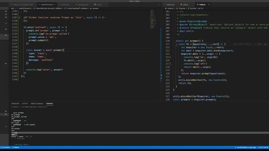Click 'prompt.submit()' on line 2136
This screenshot has height=151, width=269.
pyautogui.click(x=38, y=40)
